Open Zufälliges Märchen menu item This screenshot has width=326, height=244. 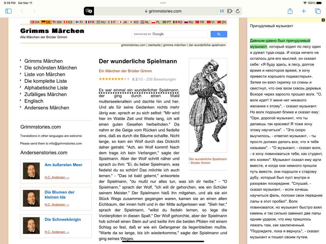[46, 94]
